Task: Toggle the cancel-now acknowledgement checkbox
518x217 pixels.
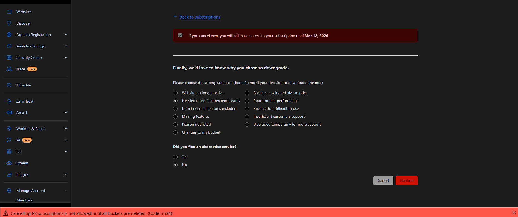Action: click(180, 35)
